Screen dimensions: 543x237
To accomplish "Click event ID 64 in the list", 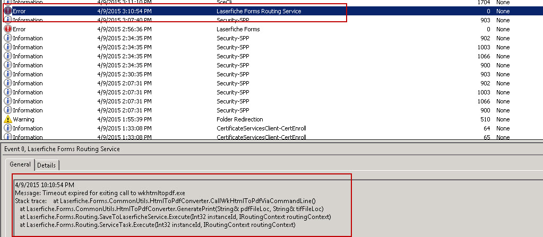I will (487, 128).
